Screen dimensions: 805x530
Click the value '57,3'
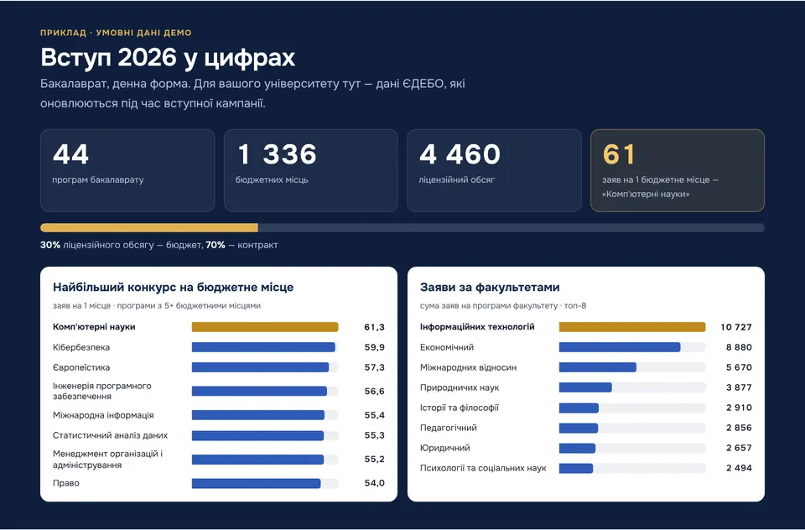374,367
